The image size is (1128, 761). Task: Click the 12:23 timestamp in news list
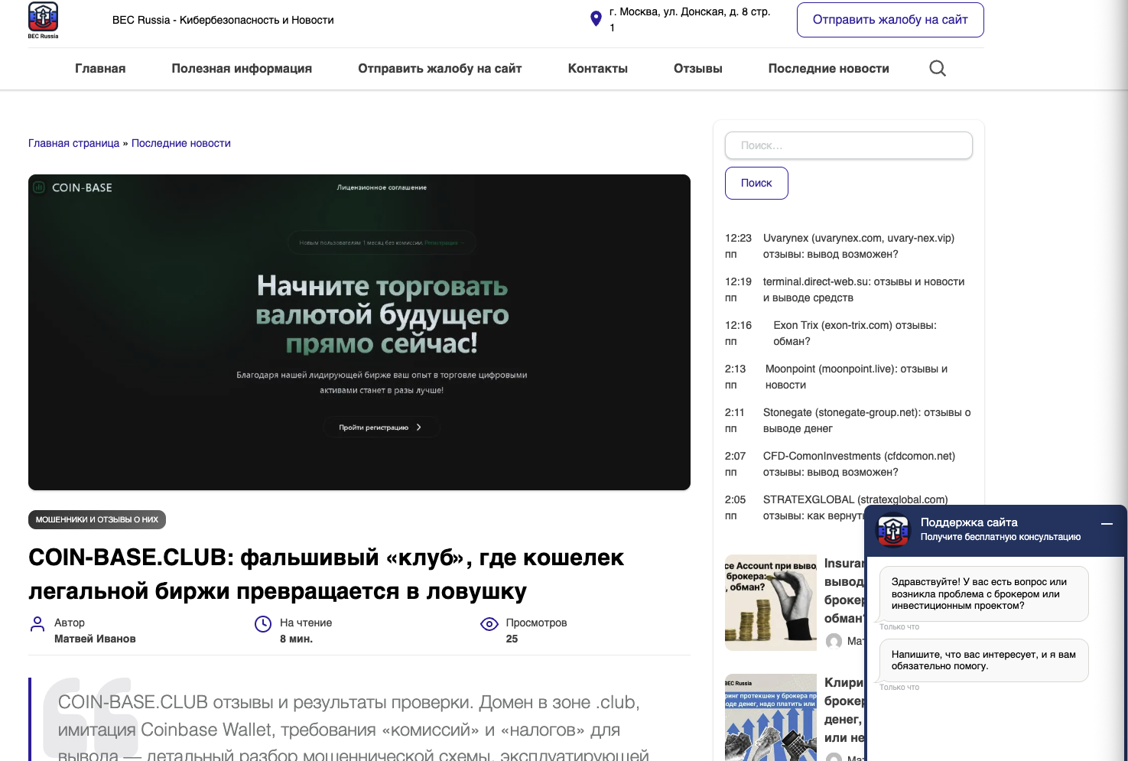pos(739,238)
